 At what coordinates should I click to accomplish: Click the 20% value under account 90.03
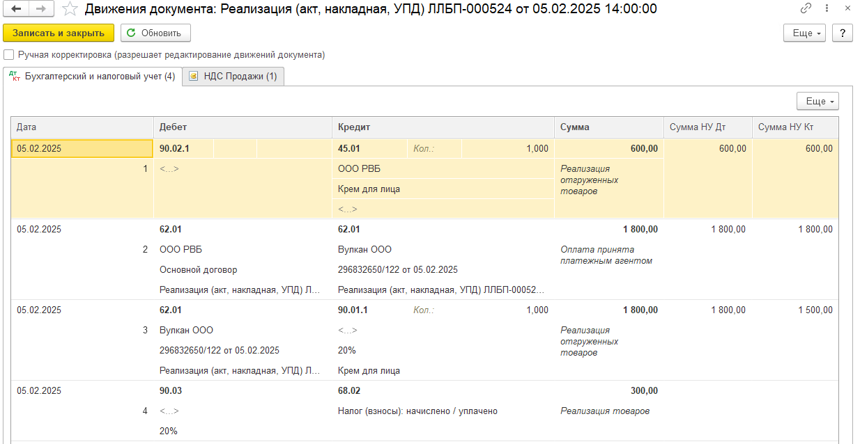pos(169,431)
